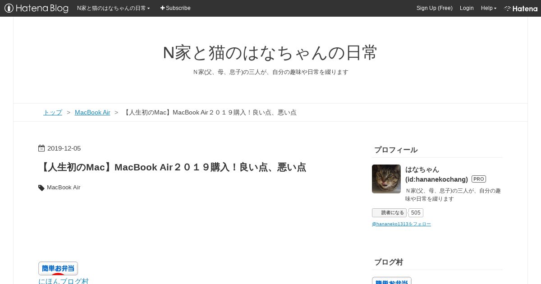Open the article title 【人生初のMac】MacBook Air
This screenshot has width=541, height=284.
point(172,167)
